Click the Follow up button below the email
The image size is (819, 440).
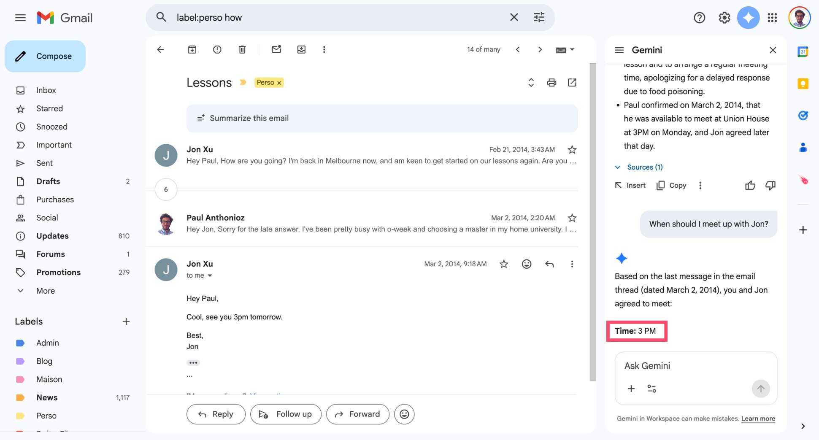pyautogui.click(x=286, y=414)
